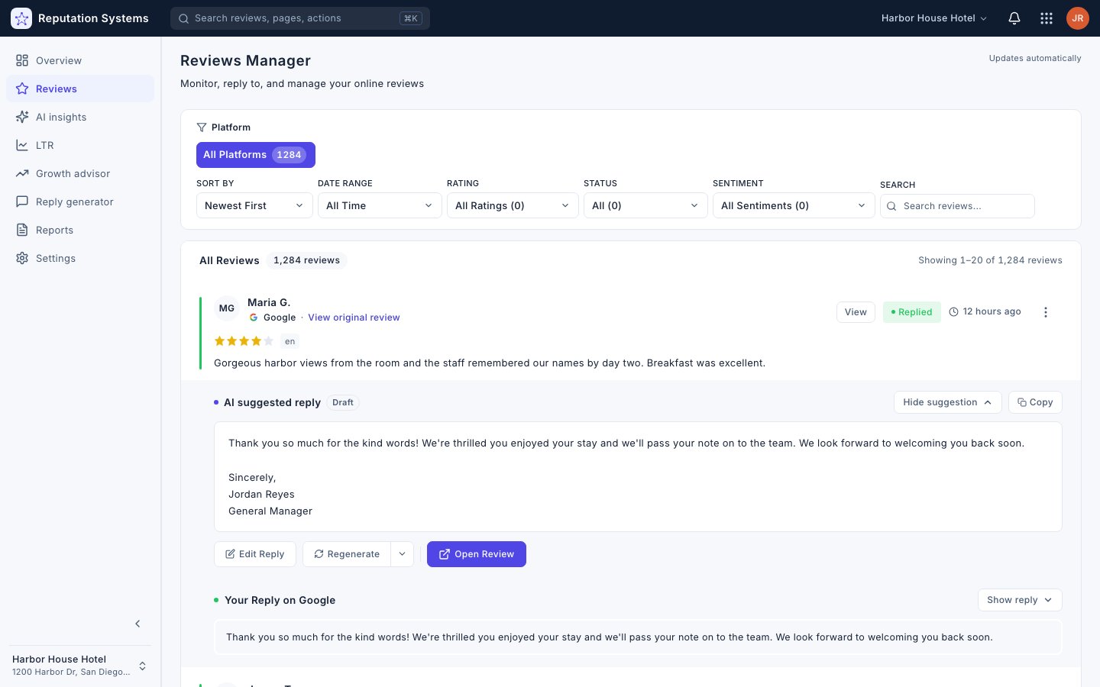Image resolution: width=1100 pixels, height=687 pixels.
Task: Collapse the sidebar with the chevron
Action: 137,624
